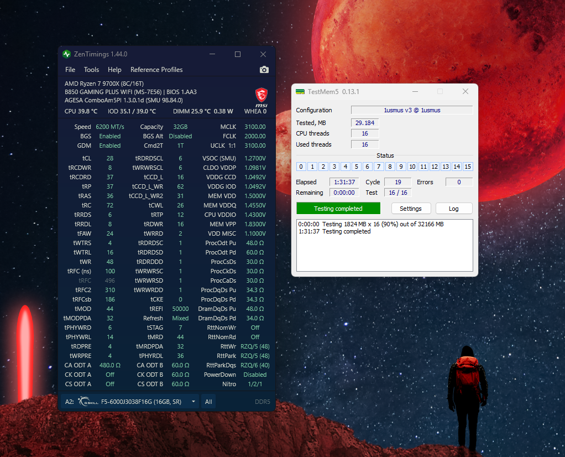Click the Errors count field

coord(459,182)
